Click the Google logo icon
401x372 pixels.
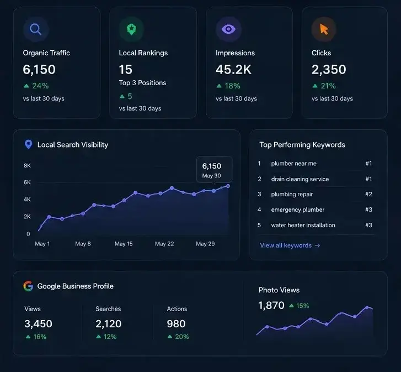pyautogui.click(x=28, y=286)
